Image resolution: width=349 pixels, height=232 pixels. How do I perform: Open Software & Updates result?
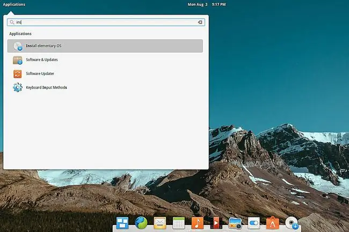coord(105,59)
